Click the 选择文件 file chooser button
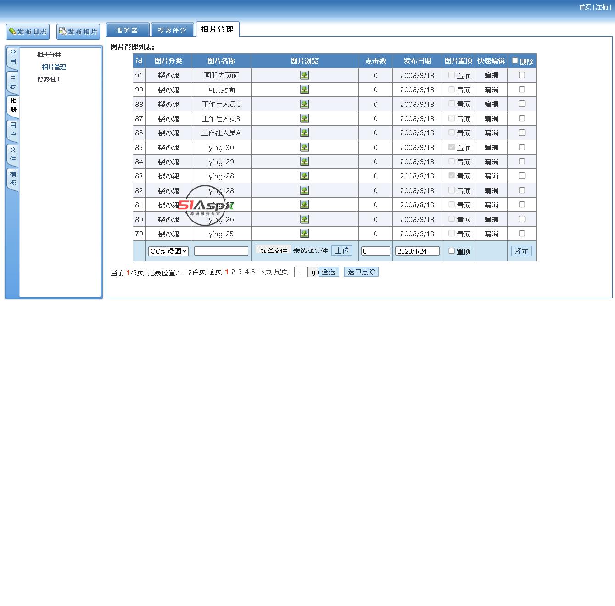The height and width of the screenshot is (606, 615). coord(273,250)
